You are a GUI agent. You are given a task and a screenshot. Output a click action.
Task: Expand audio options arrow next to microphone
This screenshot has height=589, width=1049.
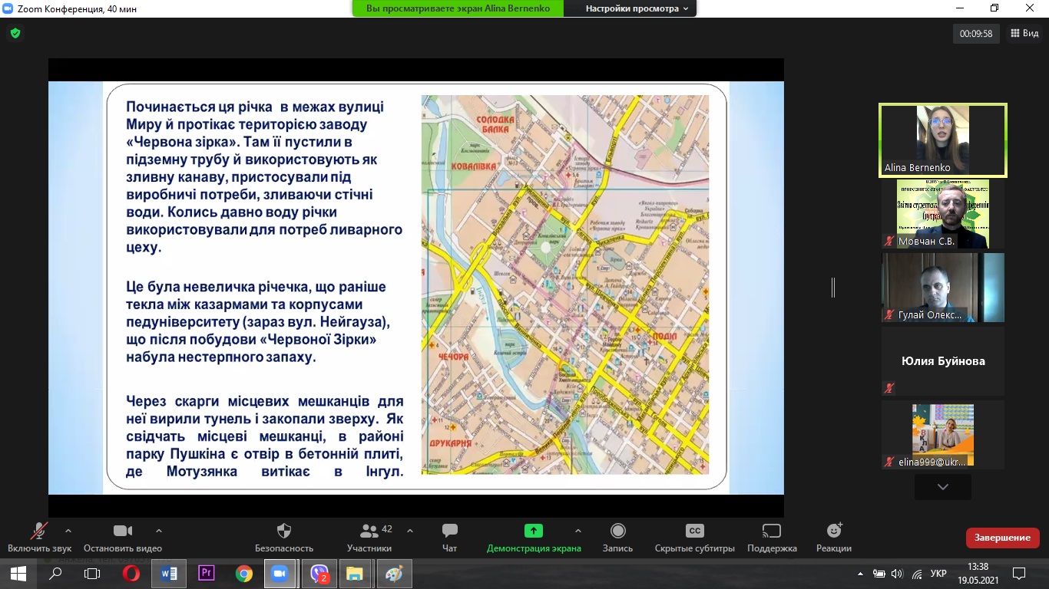pyautogui.click(x=68, y=530)
